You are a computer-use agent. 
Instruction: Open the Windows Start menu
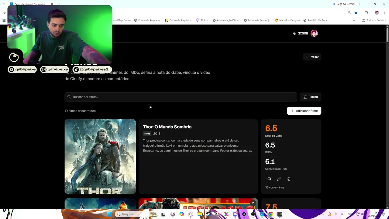tap(109, 214)
